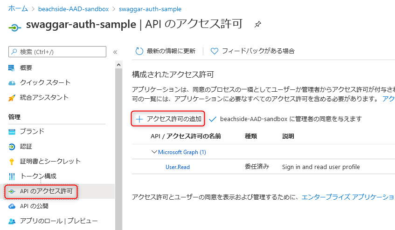Collapse the sidebar with double chevron
The image size is (395, 230).
tap(115, 52)
